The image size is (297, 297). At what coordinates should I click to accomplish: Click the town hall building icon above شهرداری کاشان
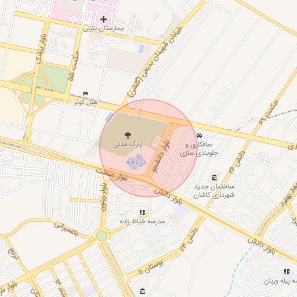pos(214,178)
